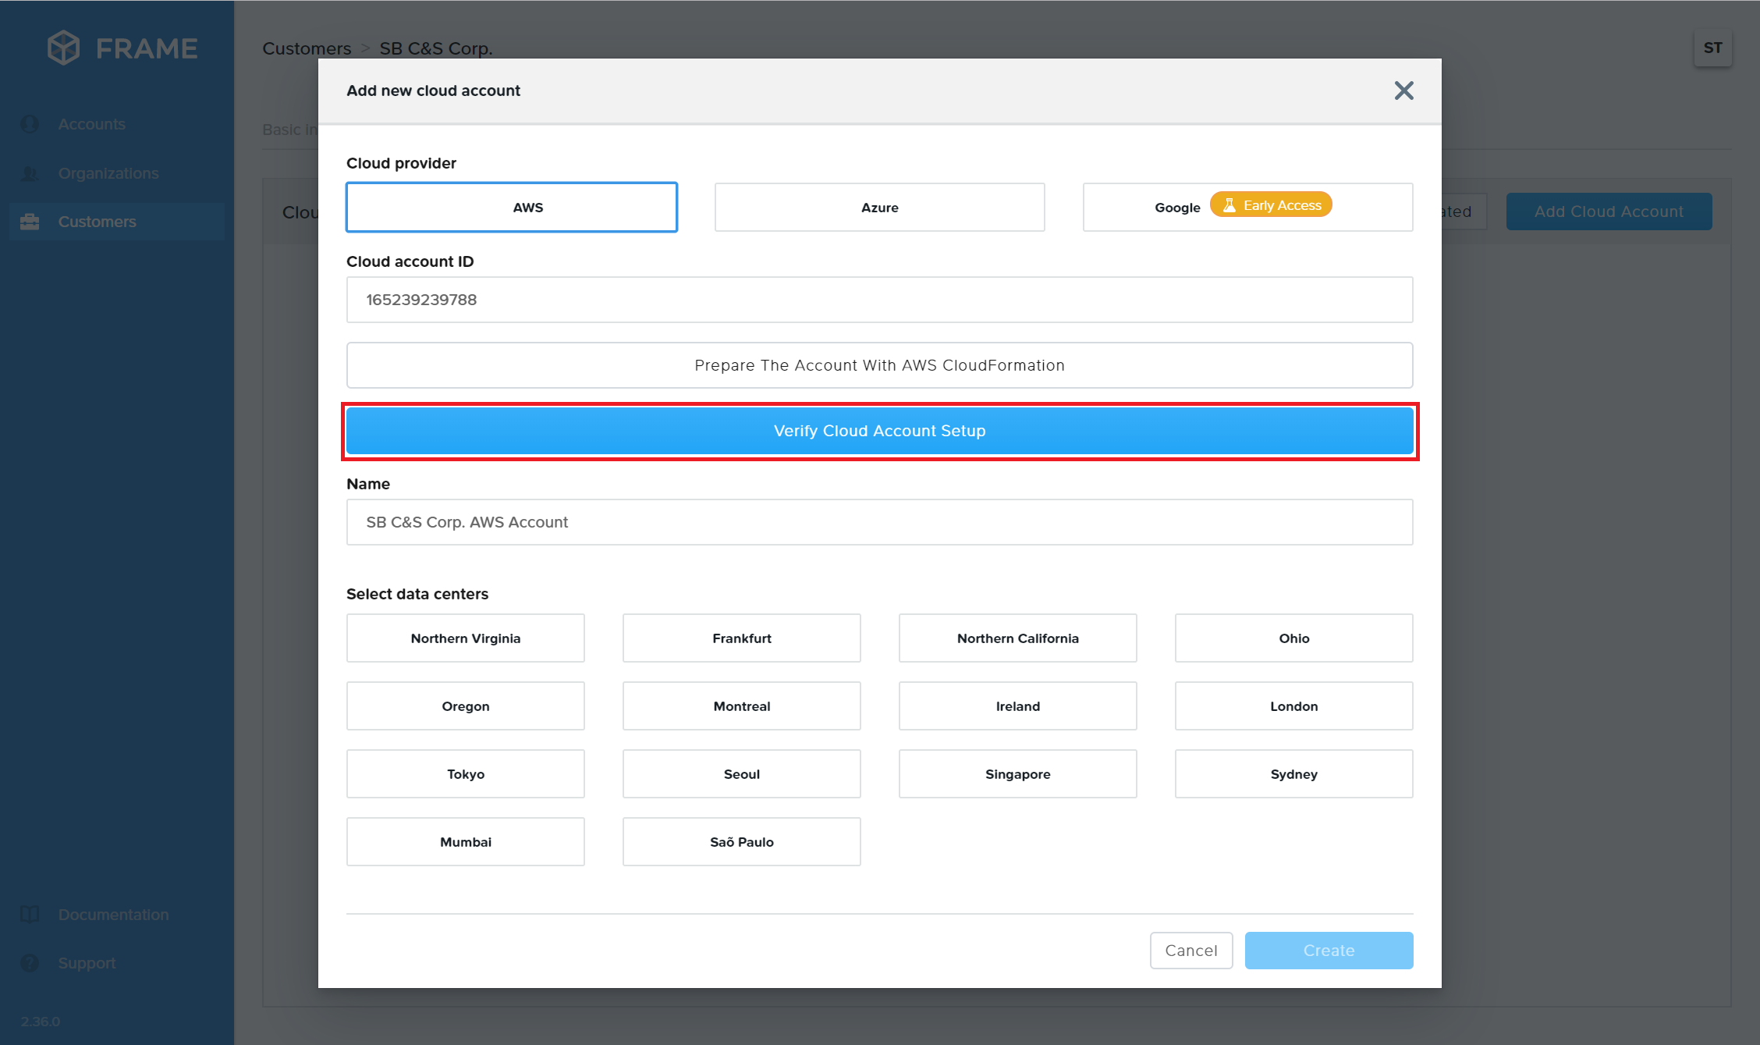Toggle the London data center
The width and height of the screenshot is (1760, 1045).
1294,706
